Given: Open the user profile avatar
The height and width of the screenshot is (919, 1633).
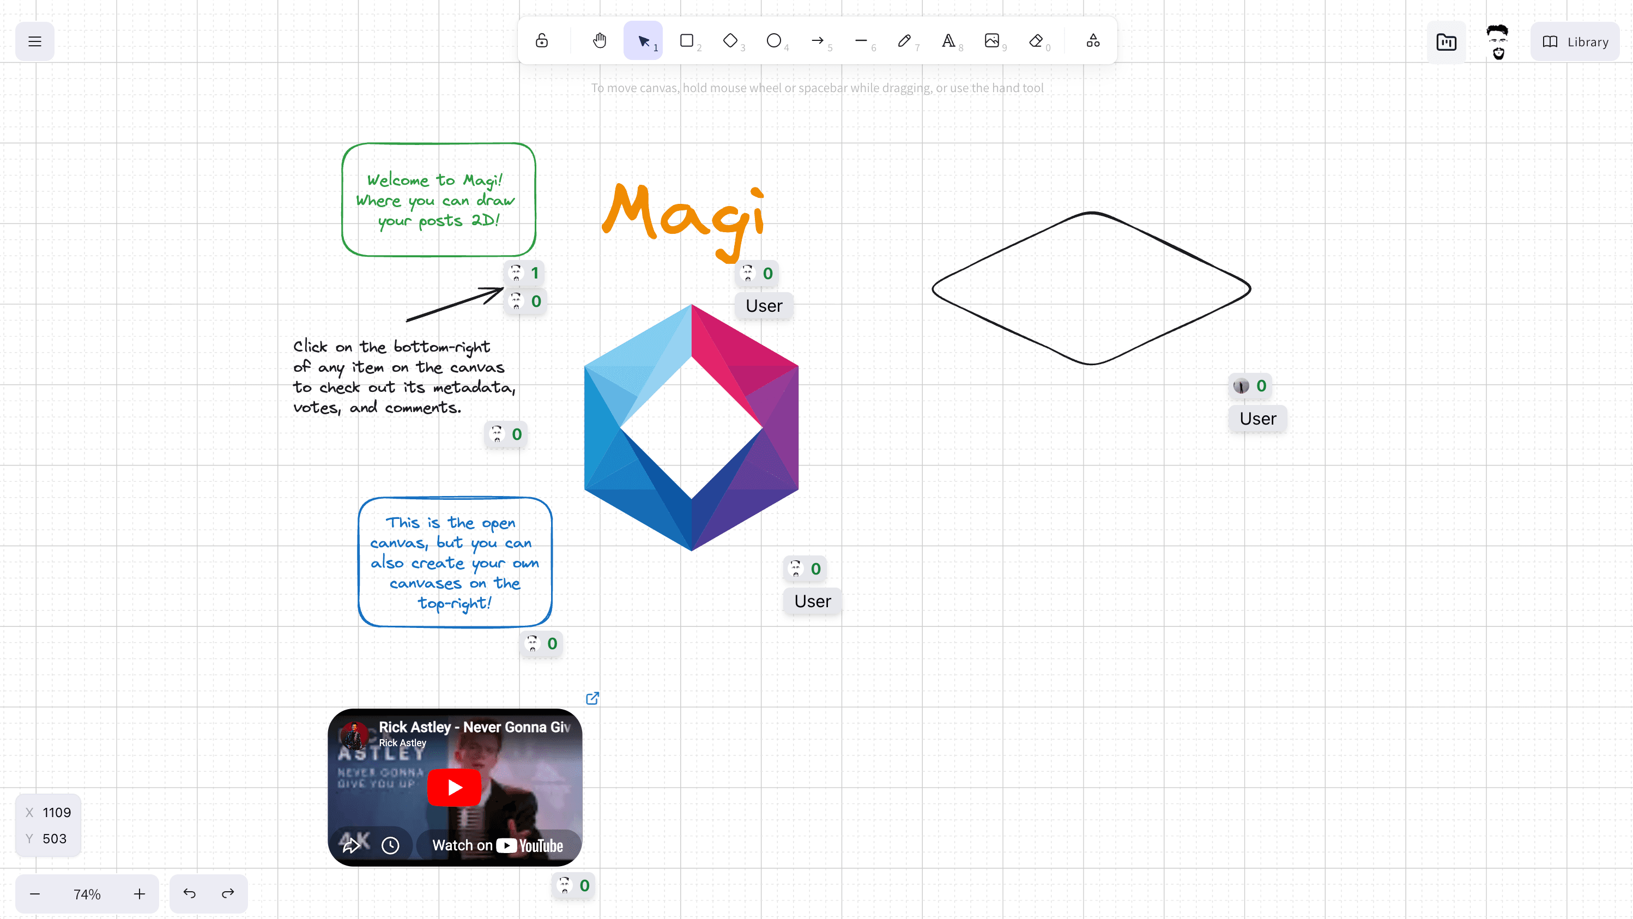Looking at the screenshot, I should [x=1498, y=42].
